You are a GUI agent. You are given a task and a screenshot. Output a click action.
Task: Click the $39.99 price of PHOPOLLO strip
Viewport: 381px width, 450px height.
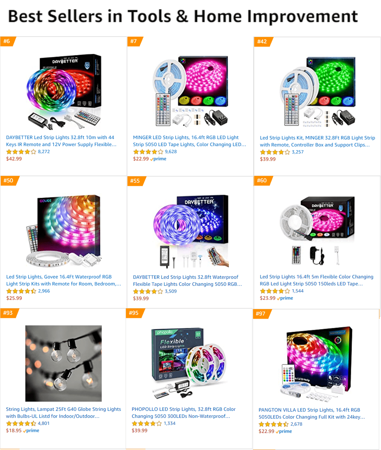pos(140,431)
